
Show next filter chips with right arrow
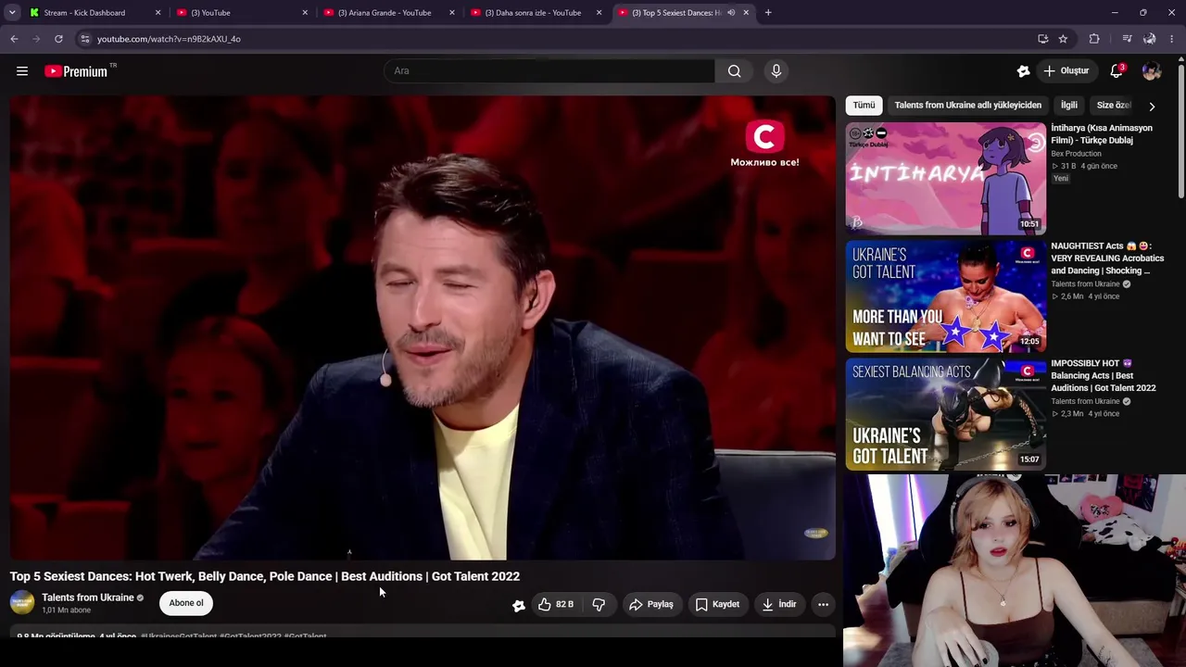pos(1152,106)
